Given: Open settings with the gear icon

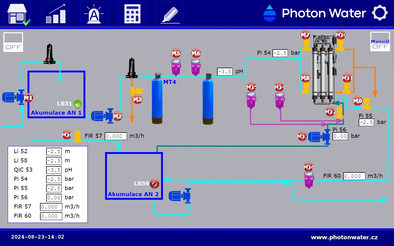Looking at the screenshot, I should pos(380,13).
